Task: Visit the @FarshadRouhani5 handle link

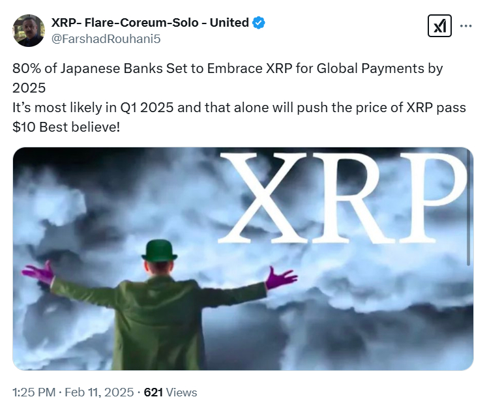Action: point(106,39)
